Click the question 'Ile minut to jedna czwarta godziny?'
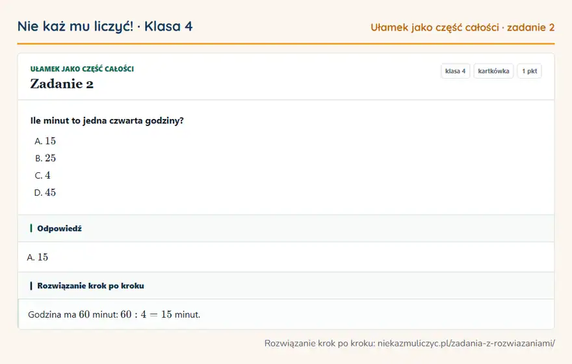 [x=107, y=121]
